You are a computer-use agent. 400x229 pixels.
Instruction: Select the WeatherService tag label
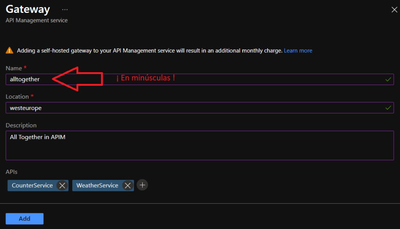tap(97, 185)
